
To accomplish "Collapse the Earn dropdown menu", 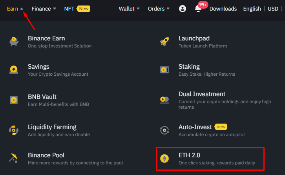I will pyautogui.click(x=15, y=9).
